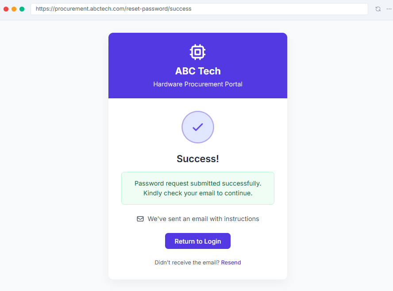Click the red close window dot

pyautogui.click(x=6, y=9)
